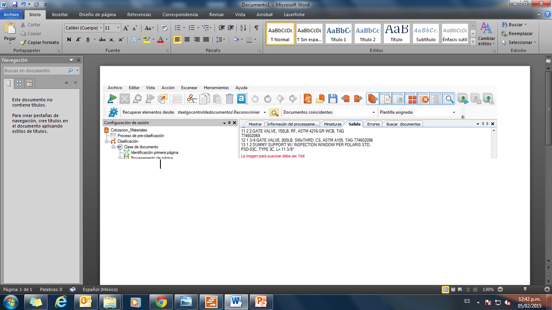Check spelling icon in status bar
Viewport: 552px width, 310px height.
[x=73, y=289]
